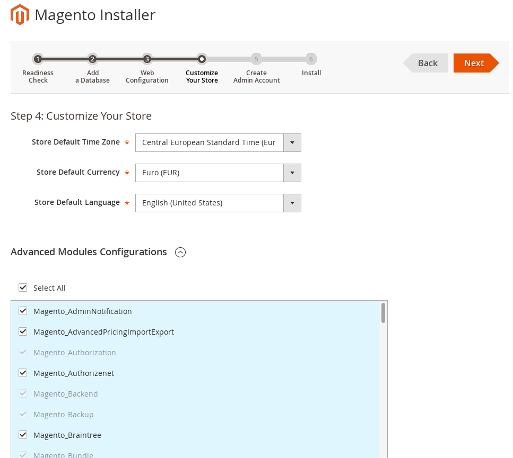Click the Back button
Image resolution: width=513 pixels, height=458 pixels.
(425, 63)
